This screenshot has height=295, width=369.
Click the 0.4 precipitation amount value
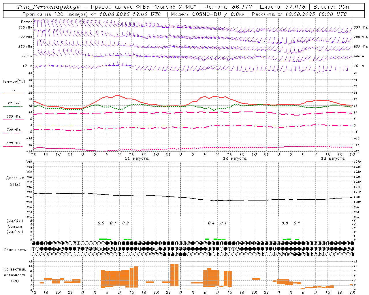(211, 223)
